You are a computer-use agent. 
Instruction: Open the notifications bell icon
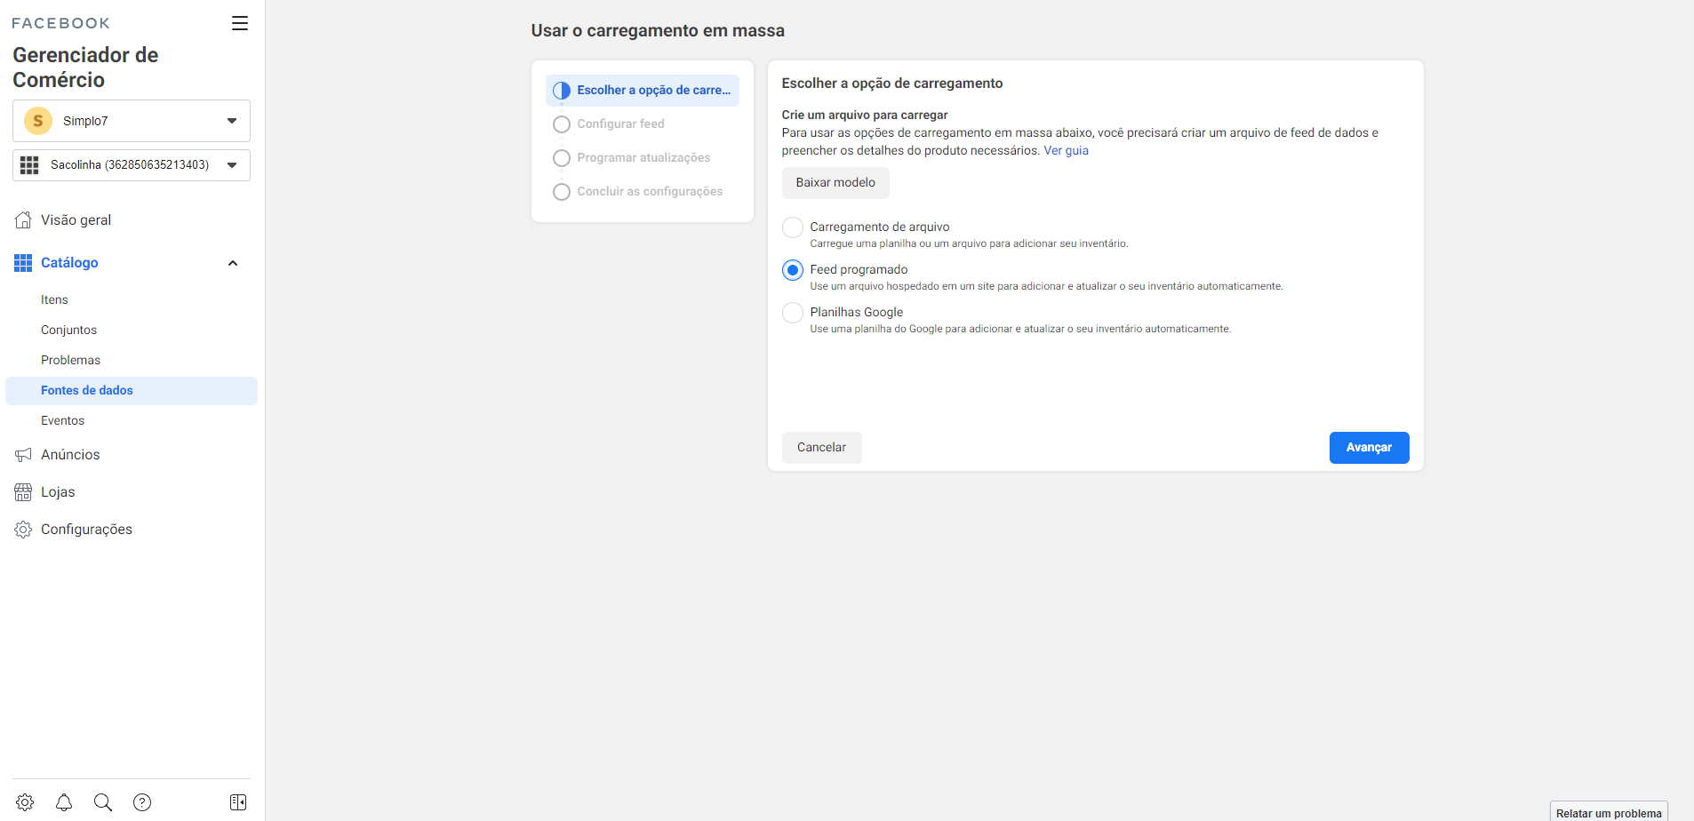64,802
